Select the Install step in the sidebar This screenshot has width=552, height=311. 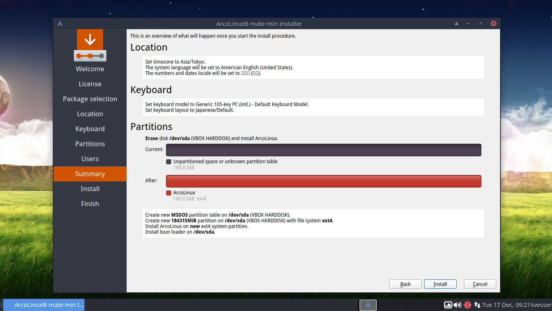(90, 189)
